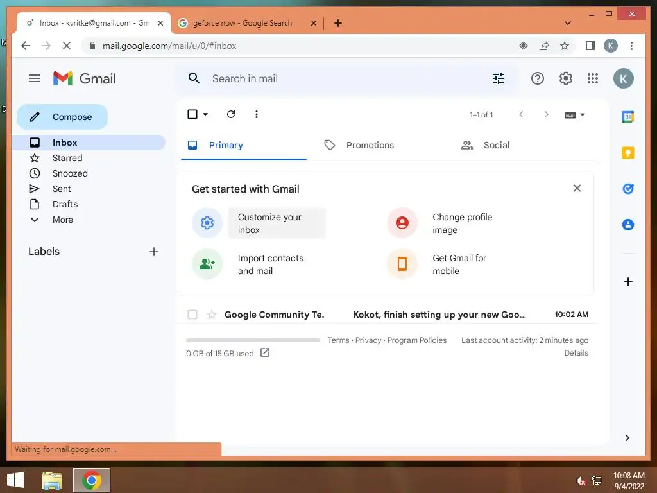Image resolution: width=657 pixels, height=493 pixels.
Task: Create a new label with plus icon
Action: [154, 252]
